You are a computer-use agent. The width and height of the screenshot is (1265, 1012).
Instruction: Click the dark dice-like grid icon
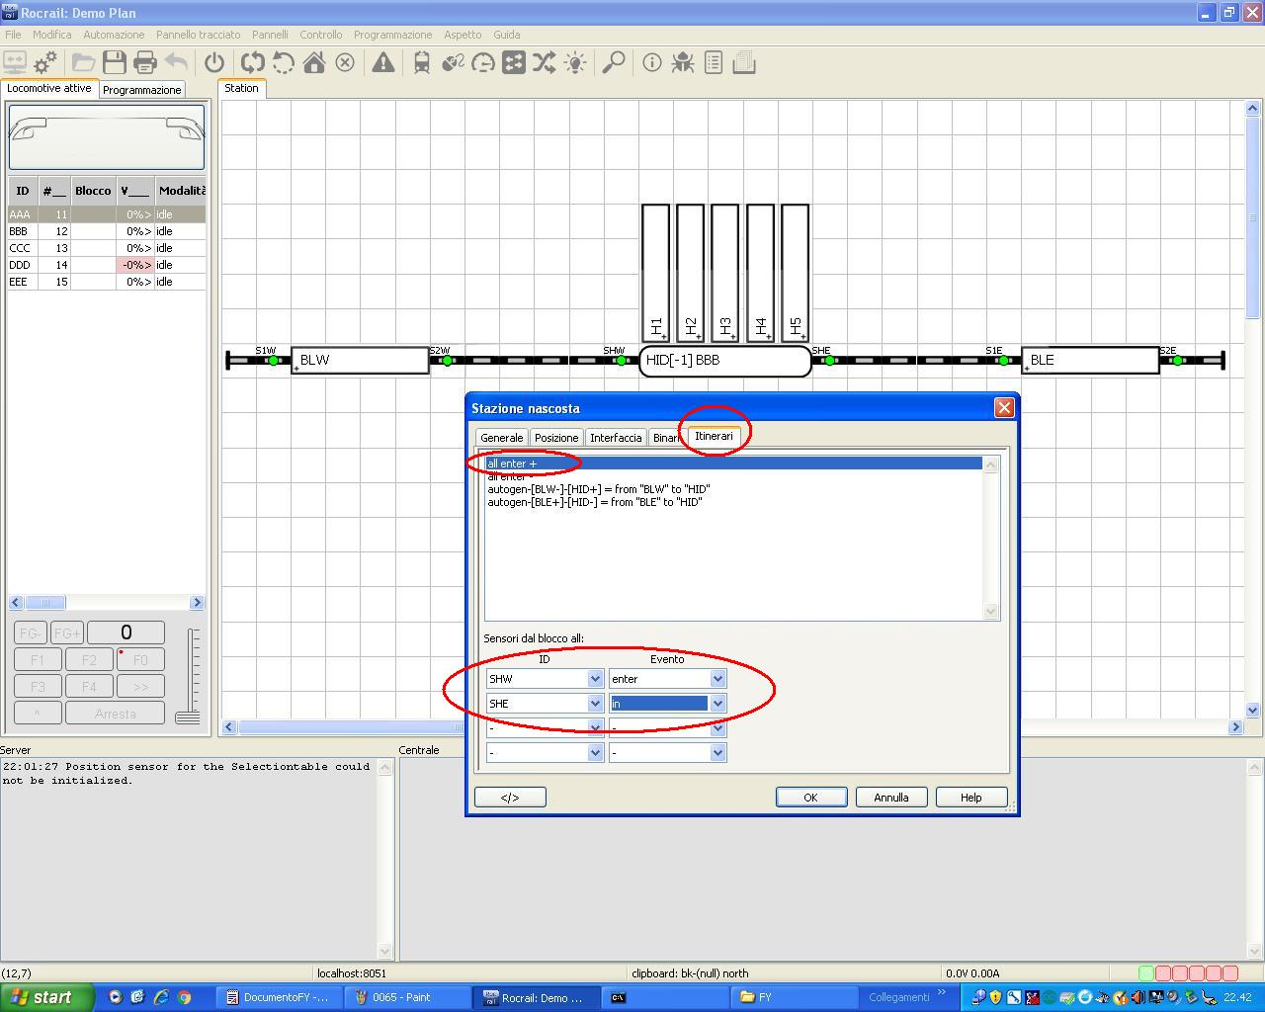[x=514, y=63]
